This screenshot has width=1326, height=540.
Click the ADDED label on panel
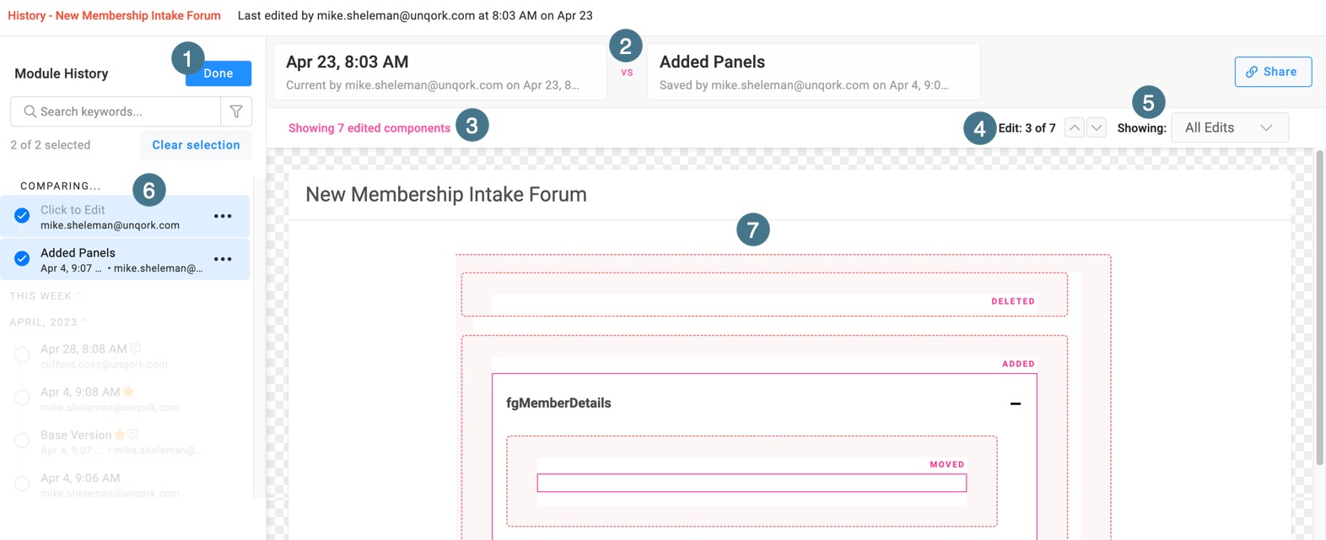click(x=1018, y=364)
